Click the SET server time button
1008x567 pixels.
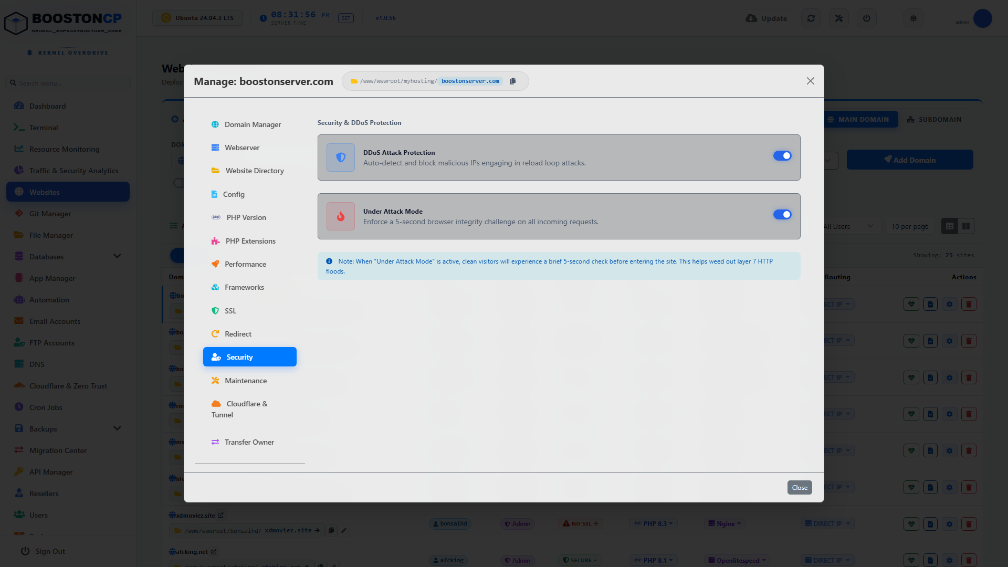click(x=346, y=18)
